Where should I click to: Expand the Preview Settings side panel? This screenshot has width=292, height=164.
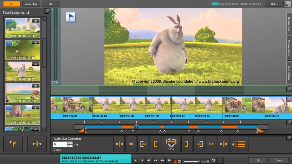coord(289,48)
